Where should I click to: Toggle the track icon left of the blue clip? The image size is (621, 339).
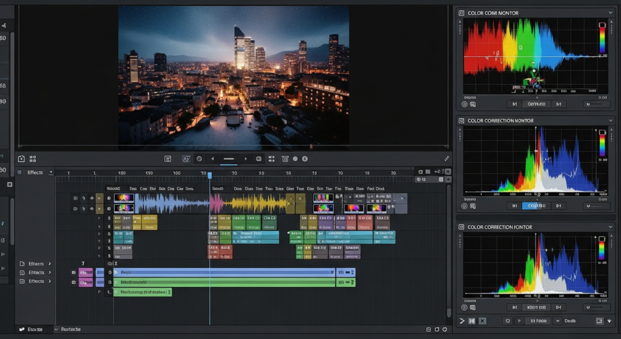coord(110,273)
